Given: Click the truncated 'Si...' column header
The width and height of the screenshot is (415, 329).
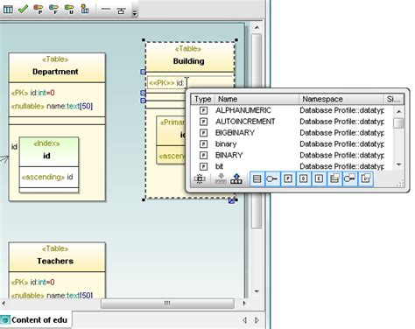Looking at the screenshot, I should (394, 99).
